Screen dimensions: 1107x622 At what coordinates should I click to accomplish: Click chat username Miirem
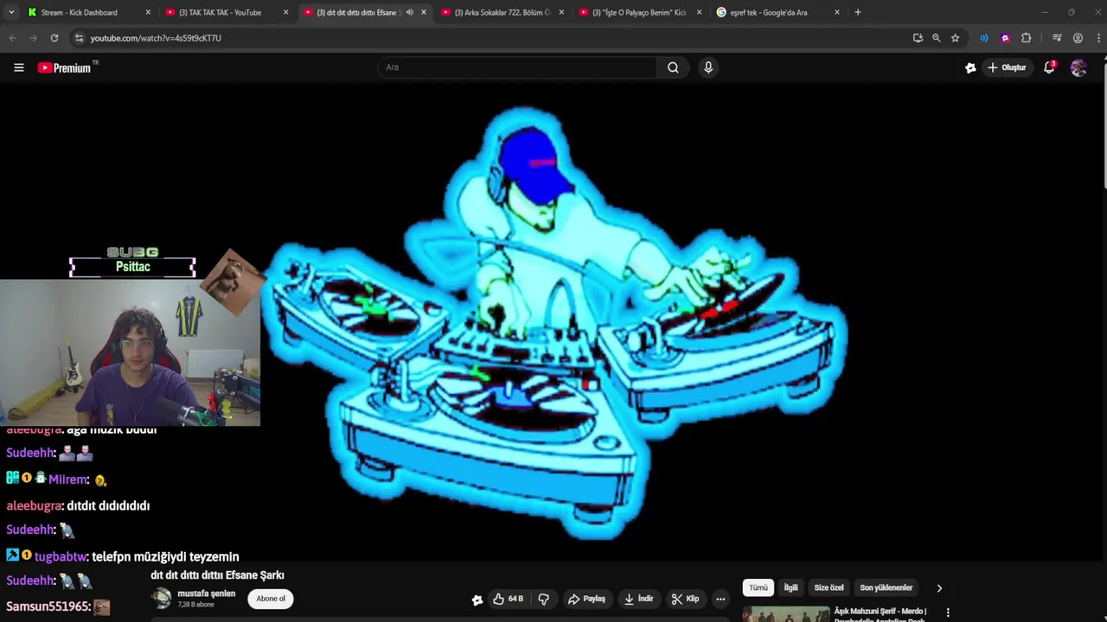point(68,479)
